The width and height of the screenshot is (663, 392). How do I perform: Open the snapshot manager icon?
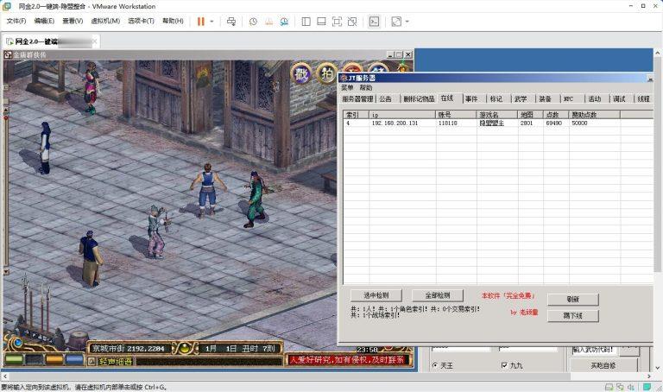[285, 21]
